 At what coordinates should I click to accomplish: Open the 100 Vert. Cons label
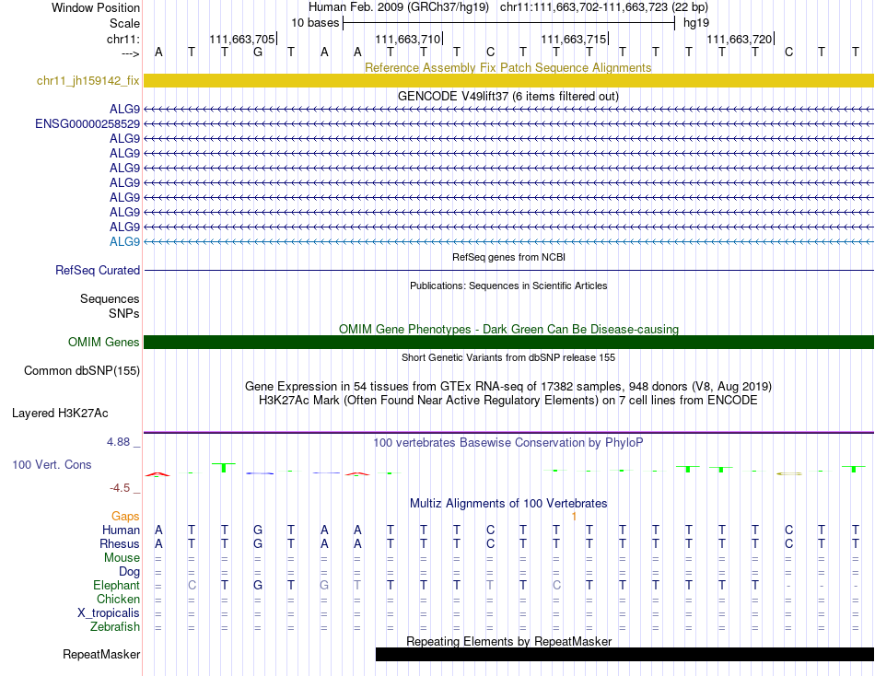click(52, 464)
